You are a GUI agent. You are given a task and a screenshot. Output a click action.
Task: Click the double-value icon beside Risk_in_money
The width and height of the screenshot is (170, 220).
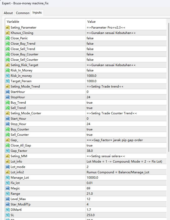coord(8,76)
